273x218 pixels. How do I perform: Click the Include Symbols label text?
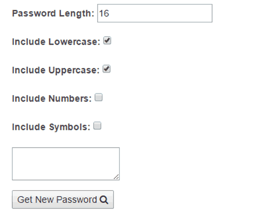pyautogui.click(x=51, y=127)
